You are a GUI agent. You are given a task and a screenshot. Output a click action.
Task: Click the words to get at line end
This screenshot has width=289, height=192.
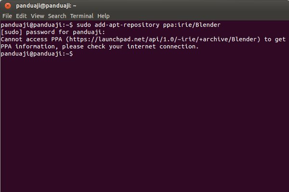tap(275, 39)
